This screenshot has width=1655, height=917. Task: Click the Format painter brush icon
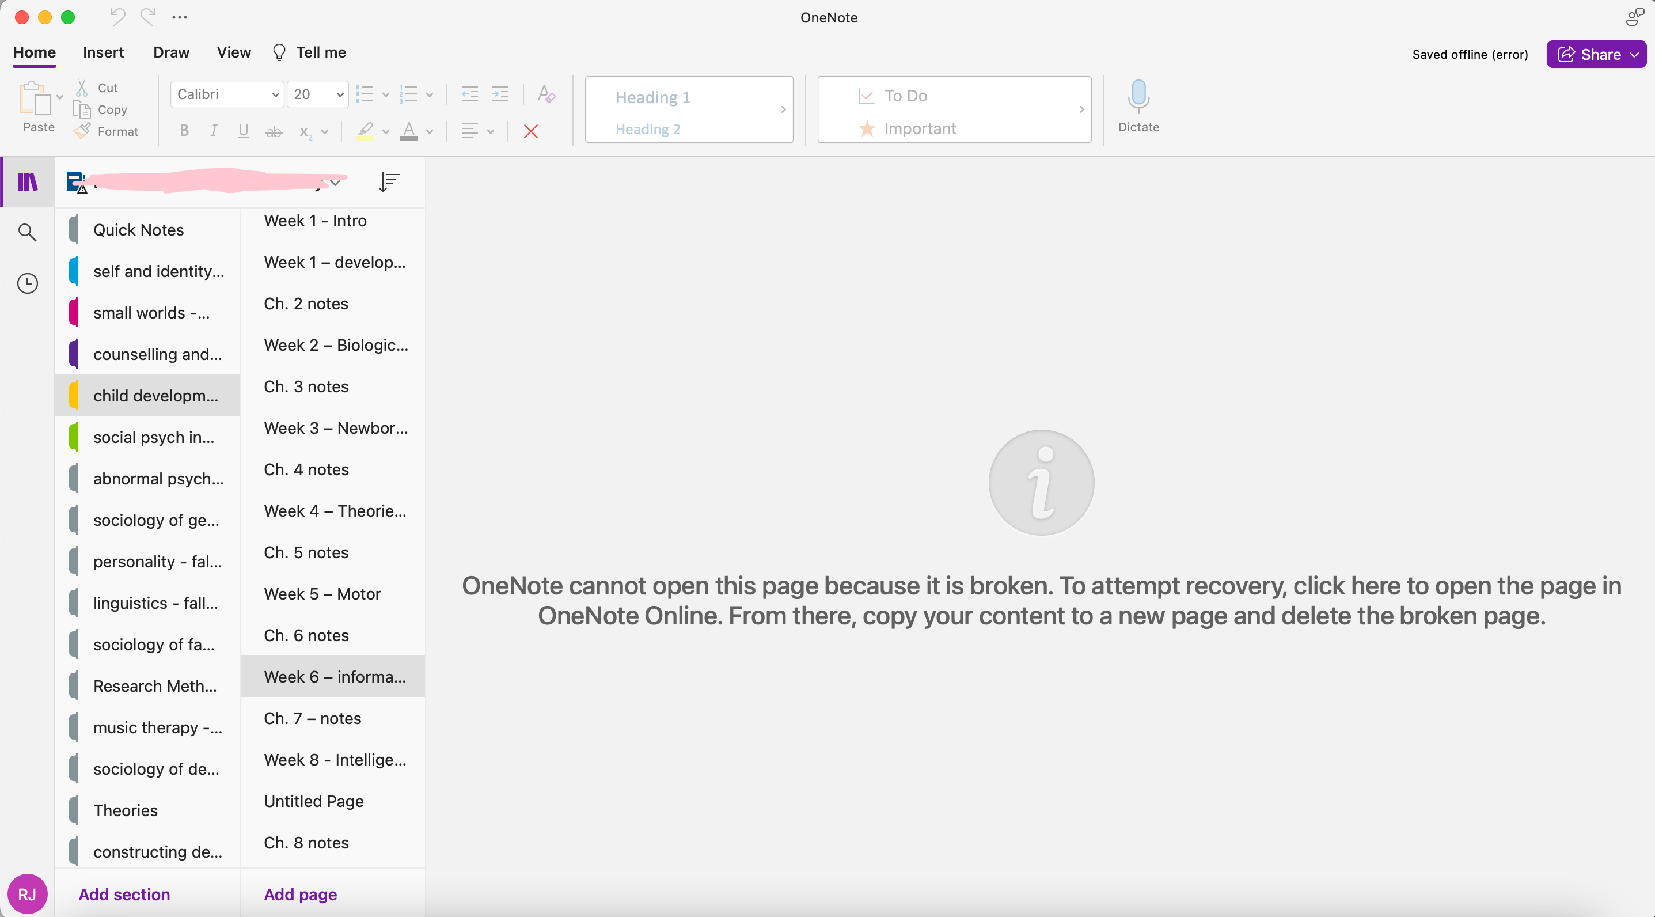tap(82, 131)
